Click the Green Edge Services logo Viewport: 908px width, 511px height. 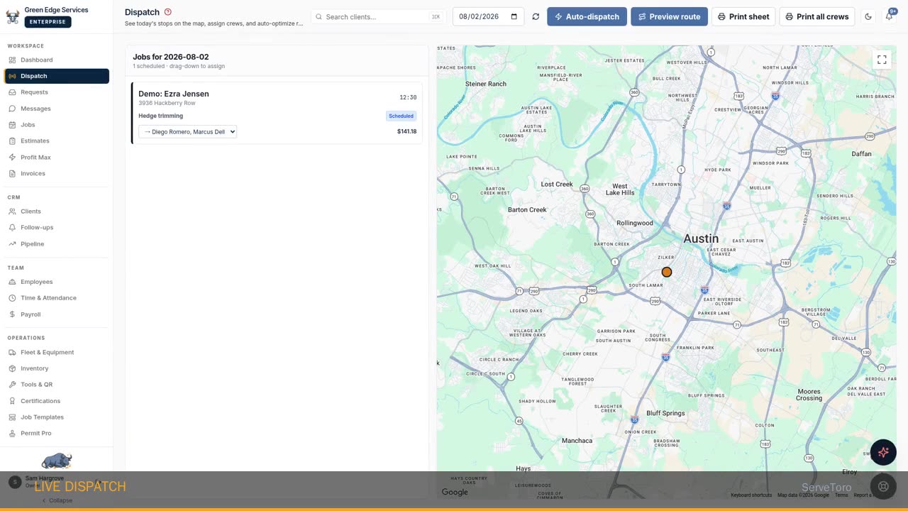(13, 16)
